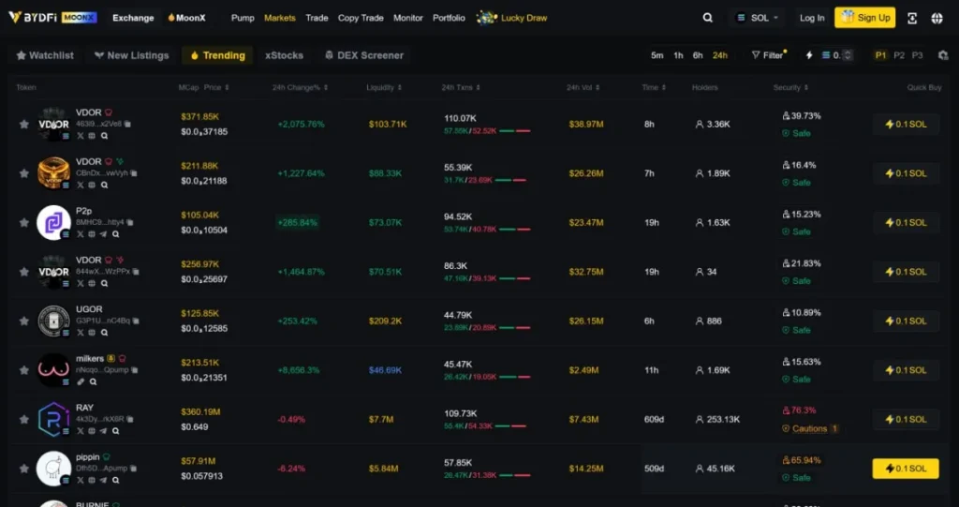Add the RAY token to favorites
The image size is (959, 507).
coord(23,419)
